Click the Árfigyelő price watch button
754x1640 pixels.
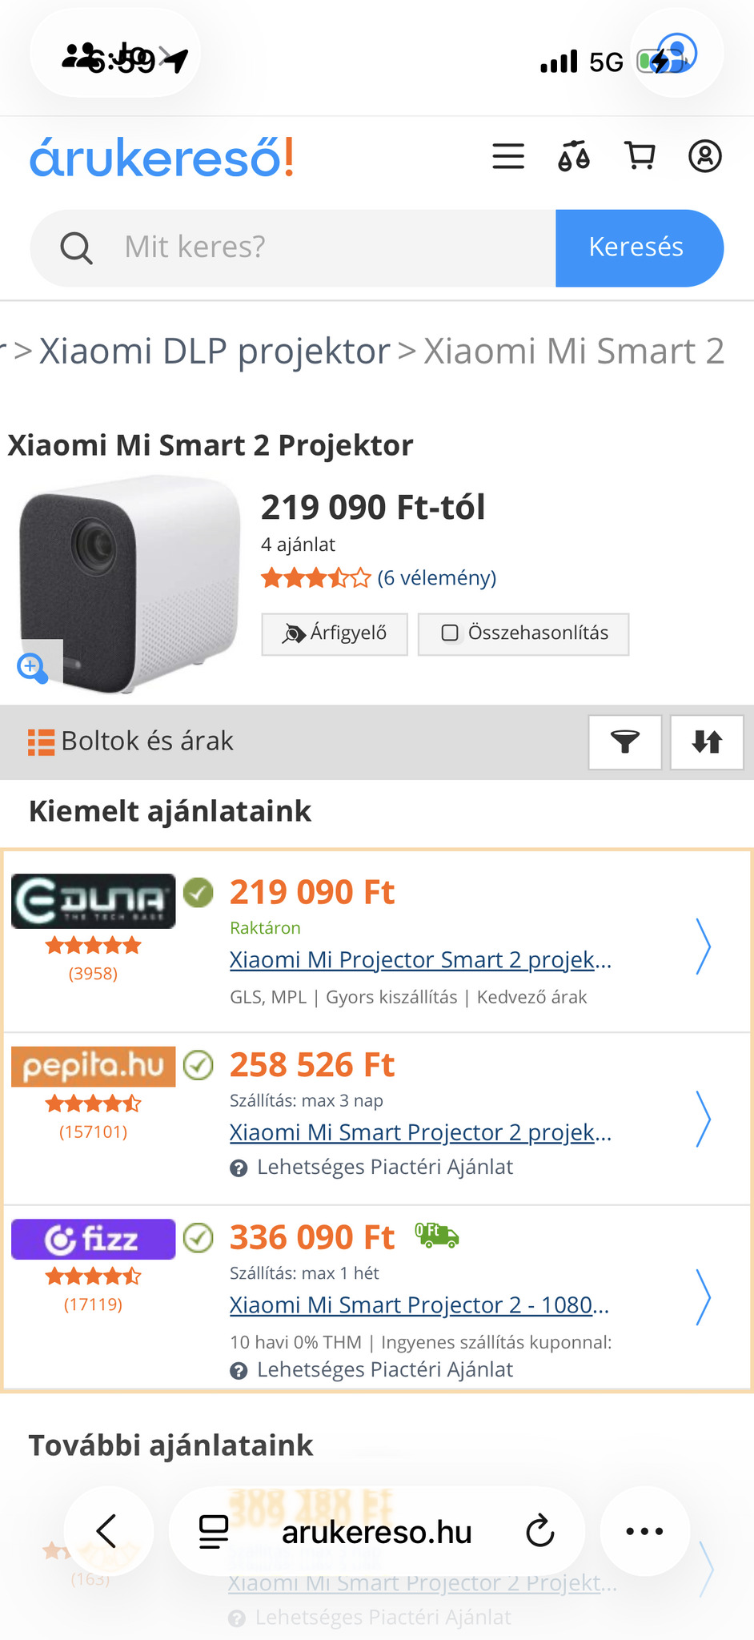tap(335, 633)
